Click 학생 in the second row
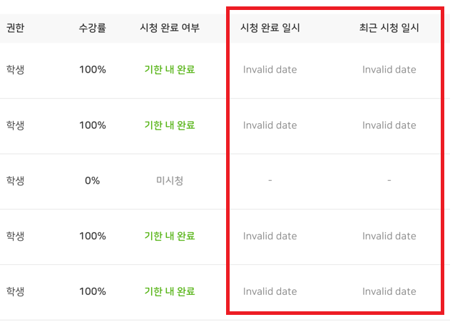This screenshot has width=455, height=322. [x=16, y=125]
